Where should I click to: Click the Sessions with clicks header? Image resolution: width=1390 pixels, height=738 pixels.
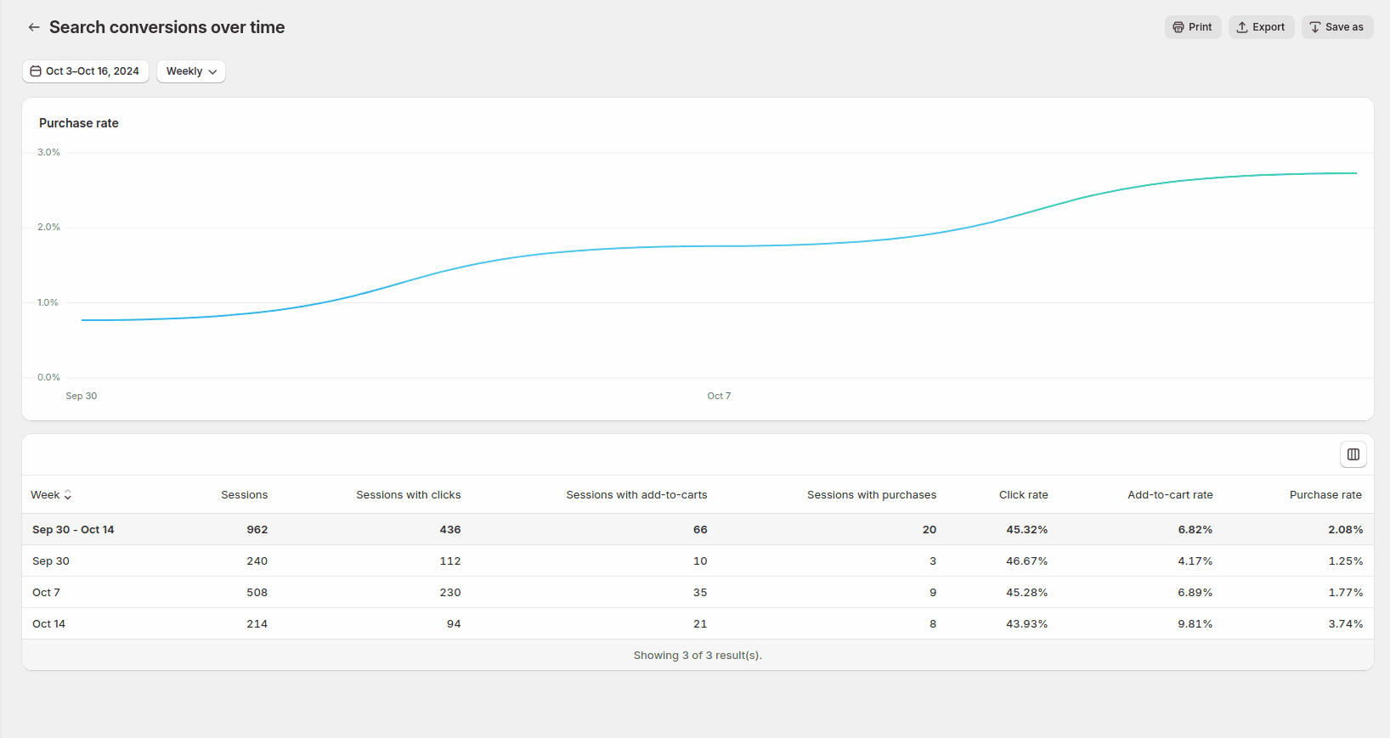coord(408,495)
